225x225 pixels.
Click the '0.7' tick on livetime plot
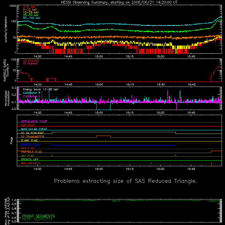coord(14,213)
